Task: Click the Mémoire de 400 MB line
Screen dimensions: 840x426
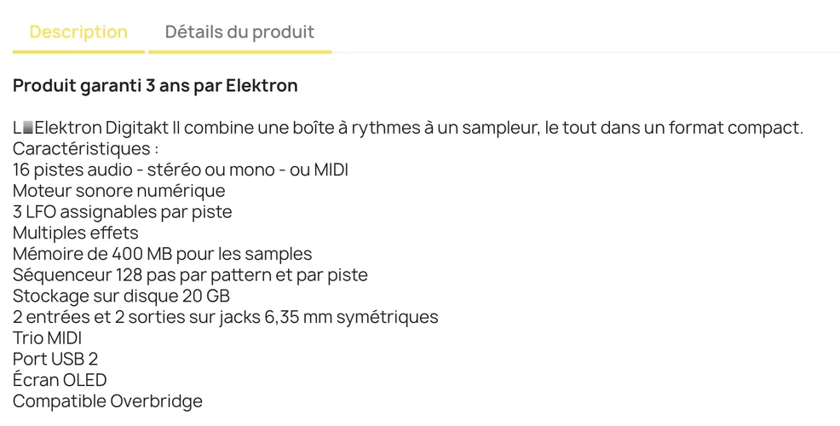Action: tap(163, 254)
